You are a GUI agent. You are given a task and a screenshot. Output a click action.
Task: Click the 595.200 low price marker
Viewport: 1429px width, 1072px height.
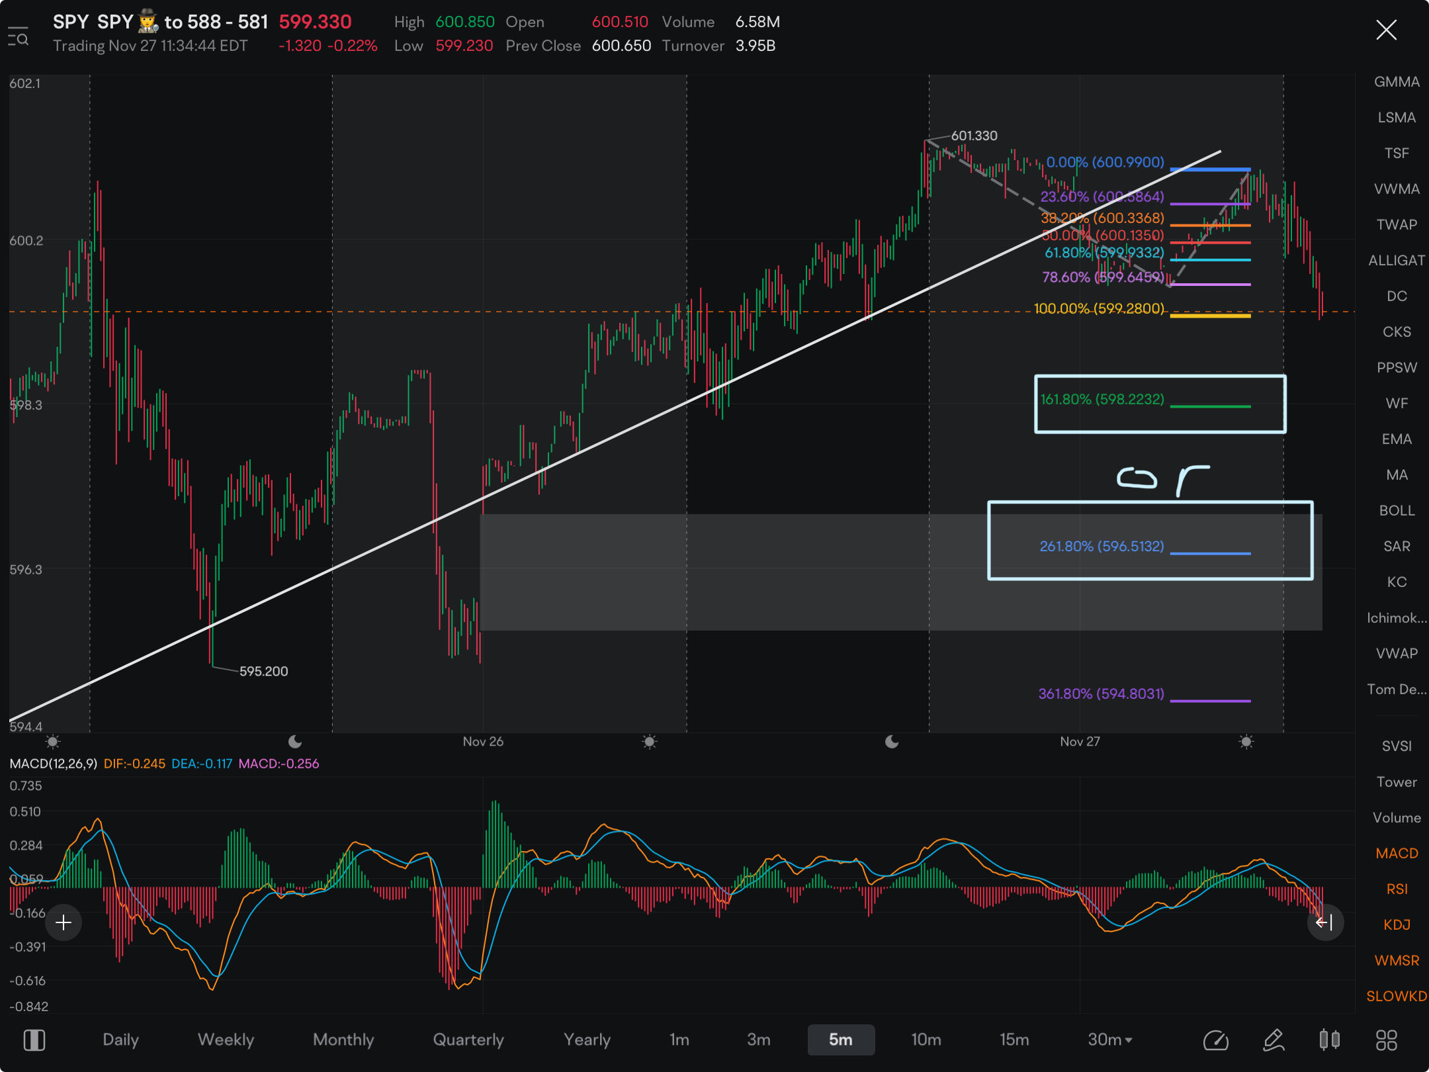click(x=263, y=671)
